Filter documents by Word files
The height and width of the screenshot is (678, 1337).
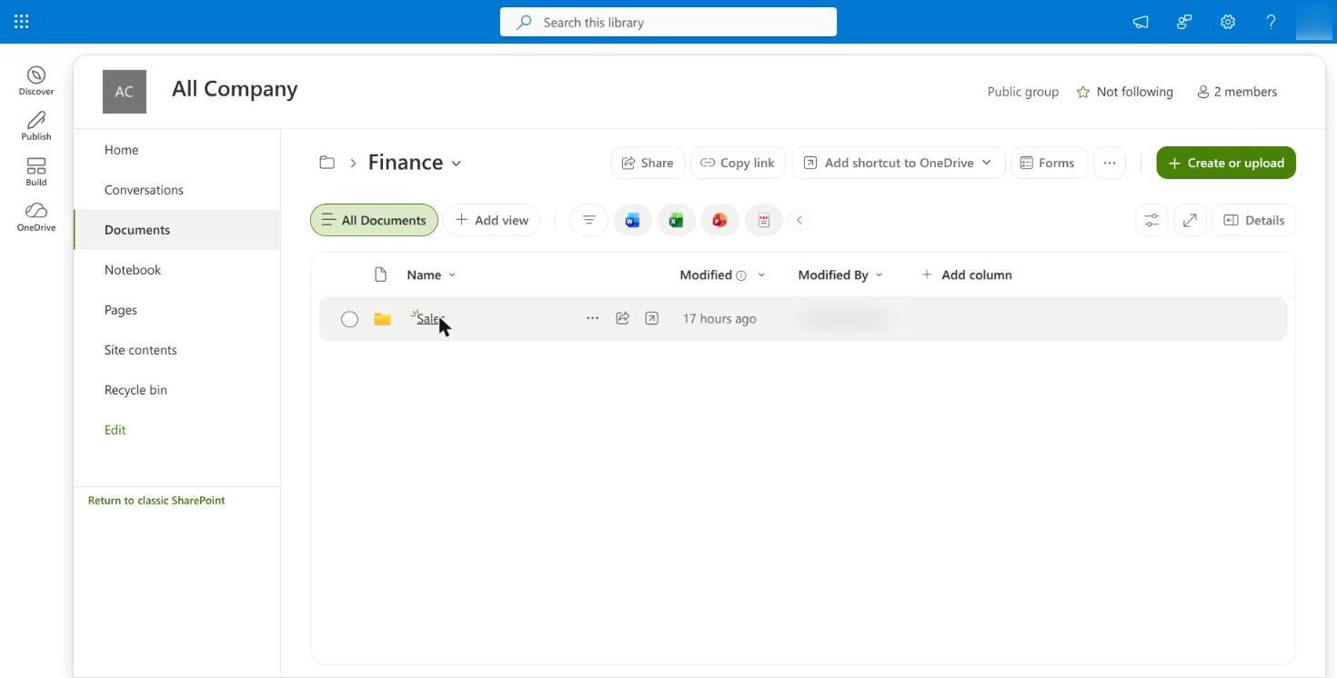(632, 220)
